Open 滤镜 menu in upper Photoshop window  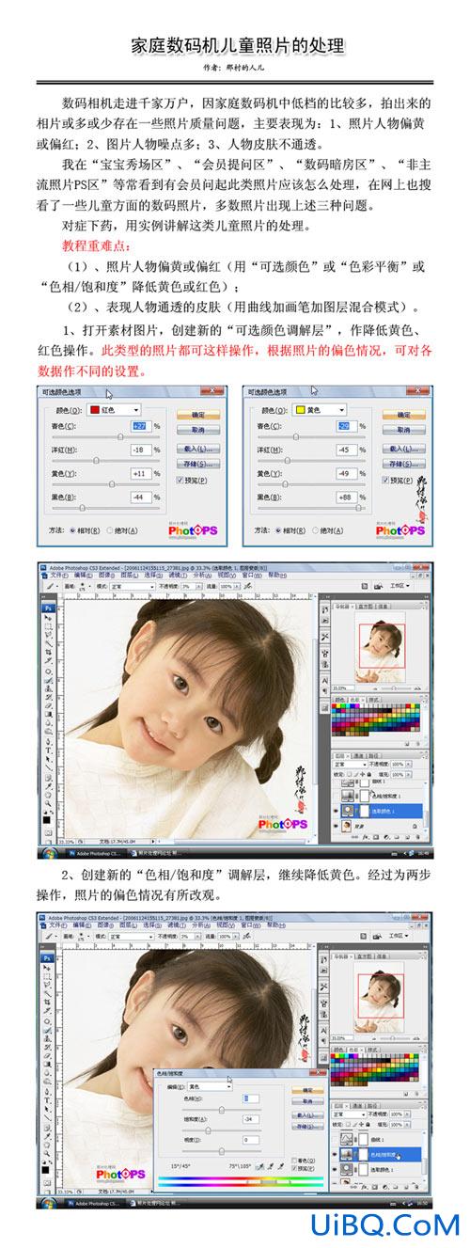coord(178,576)
